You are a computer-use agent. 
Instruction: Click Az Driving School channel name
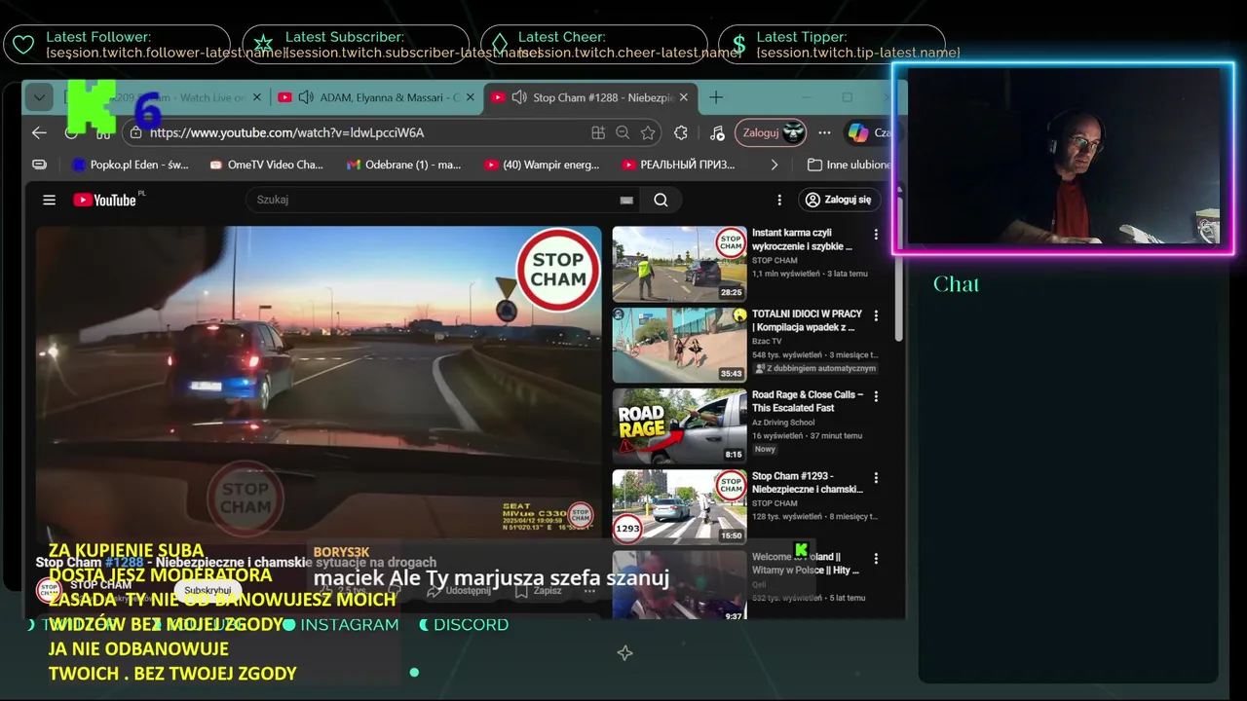pos(783,423)
